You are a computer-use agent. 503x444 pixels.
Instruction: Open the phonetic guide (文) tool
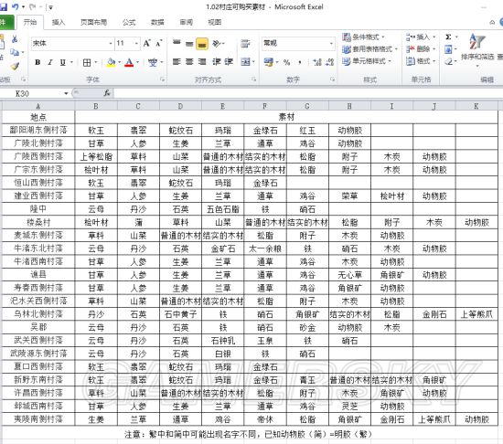coord(153,62)
